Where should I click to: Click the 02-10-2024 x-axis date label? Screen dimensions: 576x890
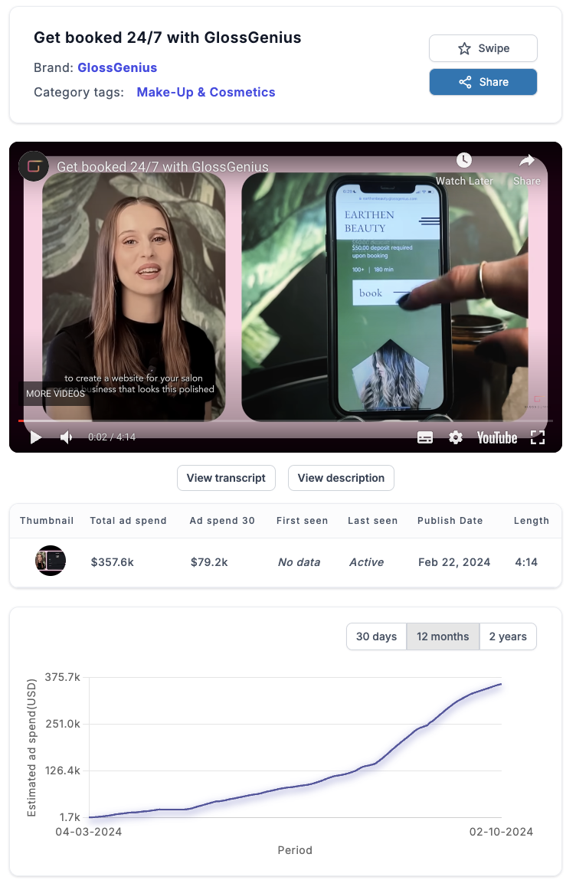tap(501, 832)
